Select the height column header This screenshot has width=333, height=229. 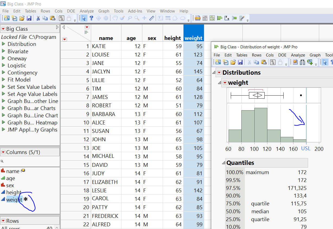pyautogui.click(x=172, y=38)
